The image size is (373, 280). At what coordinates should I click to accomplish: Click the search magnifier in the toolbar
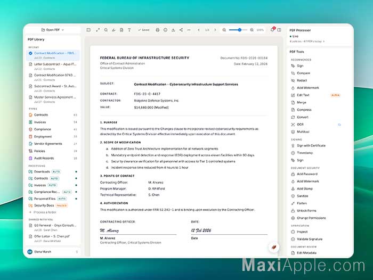(106, 30)
